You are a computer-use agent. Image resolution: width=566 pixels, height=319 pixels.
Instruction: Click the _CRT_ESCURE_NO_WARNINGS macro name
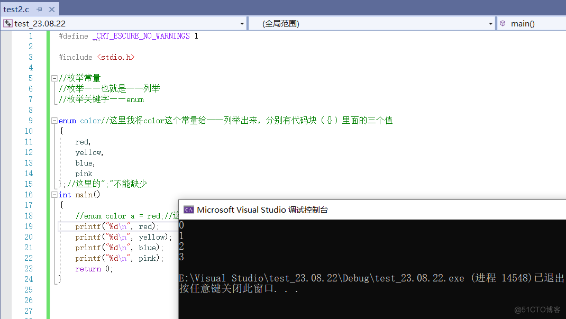tap(141, 36)
